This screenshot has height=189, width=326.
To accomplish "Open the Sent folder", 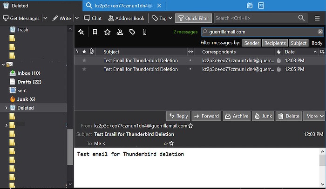I will click(22, 91).
